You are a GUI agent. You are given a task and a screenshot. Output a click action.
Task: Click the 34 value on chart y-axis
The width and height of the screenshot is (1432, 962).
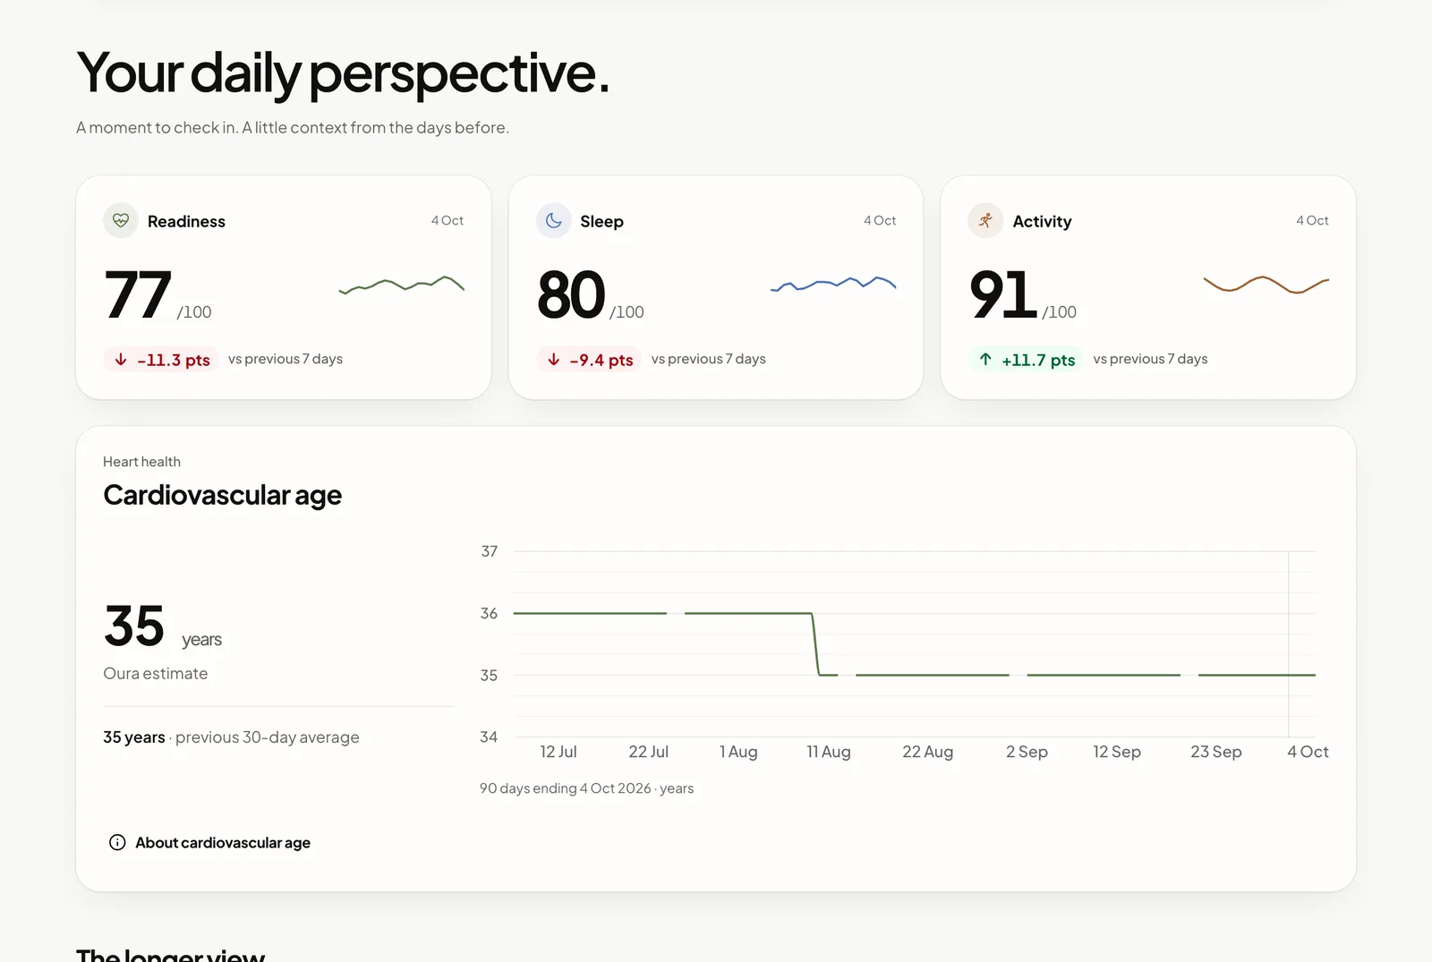coord(489,736)
